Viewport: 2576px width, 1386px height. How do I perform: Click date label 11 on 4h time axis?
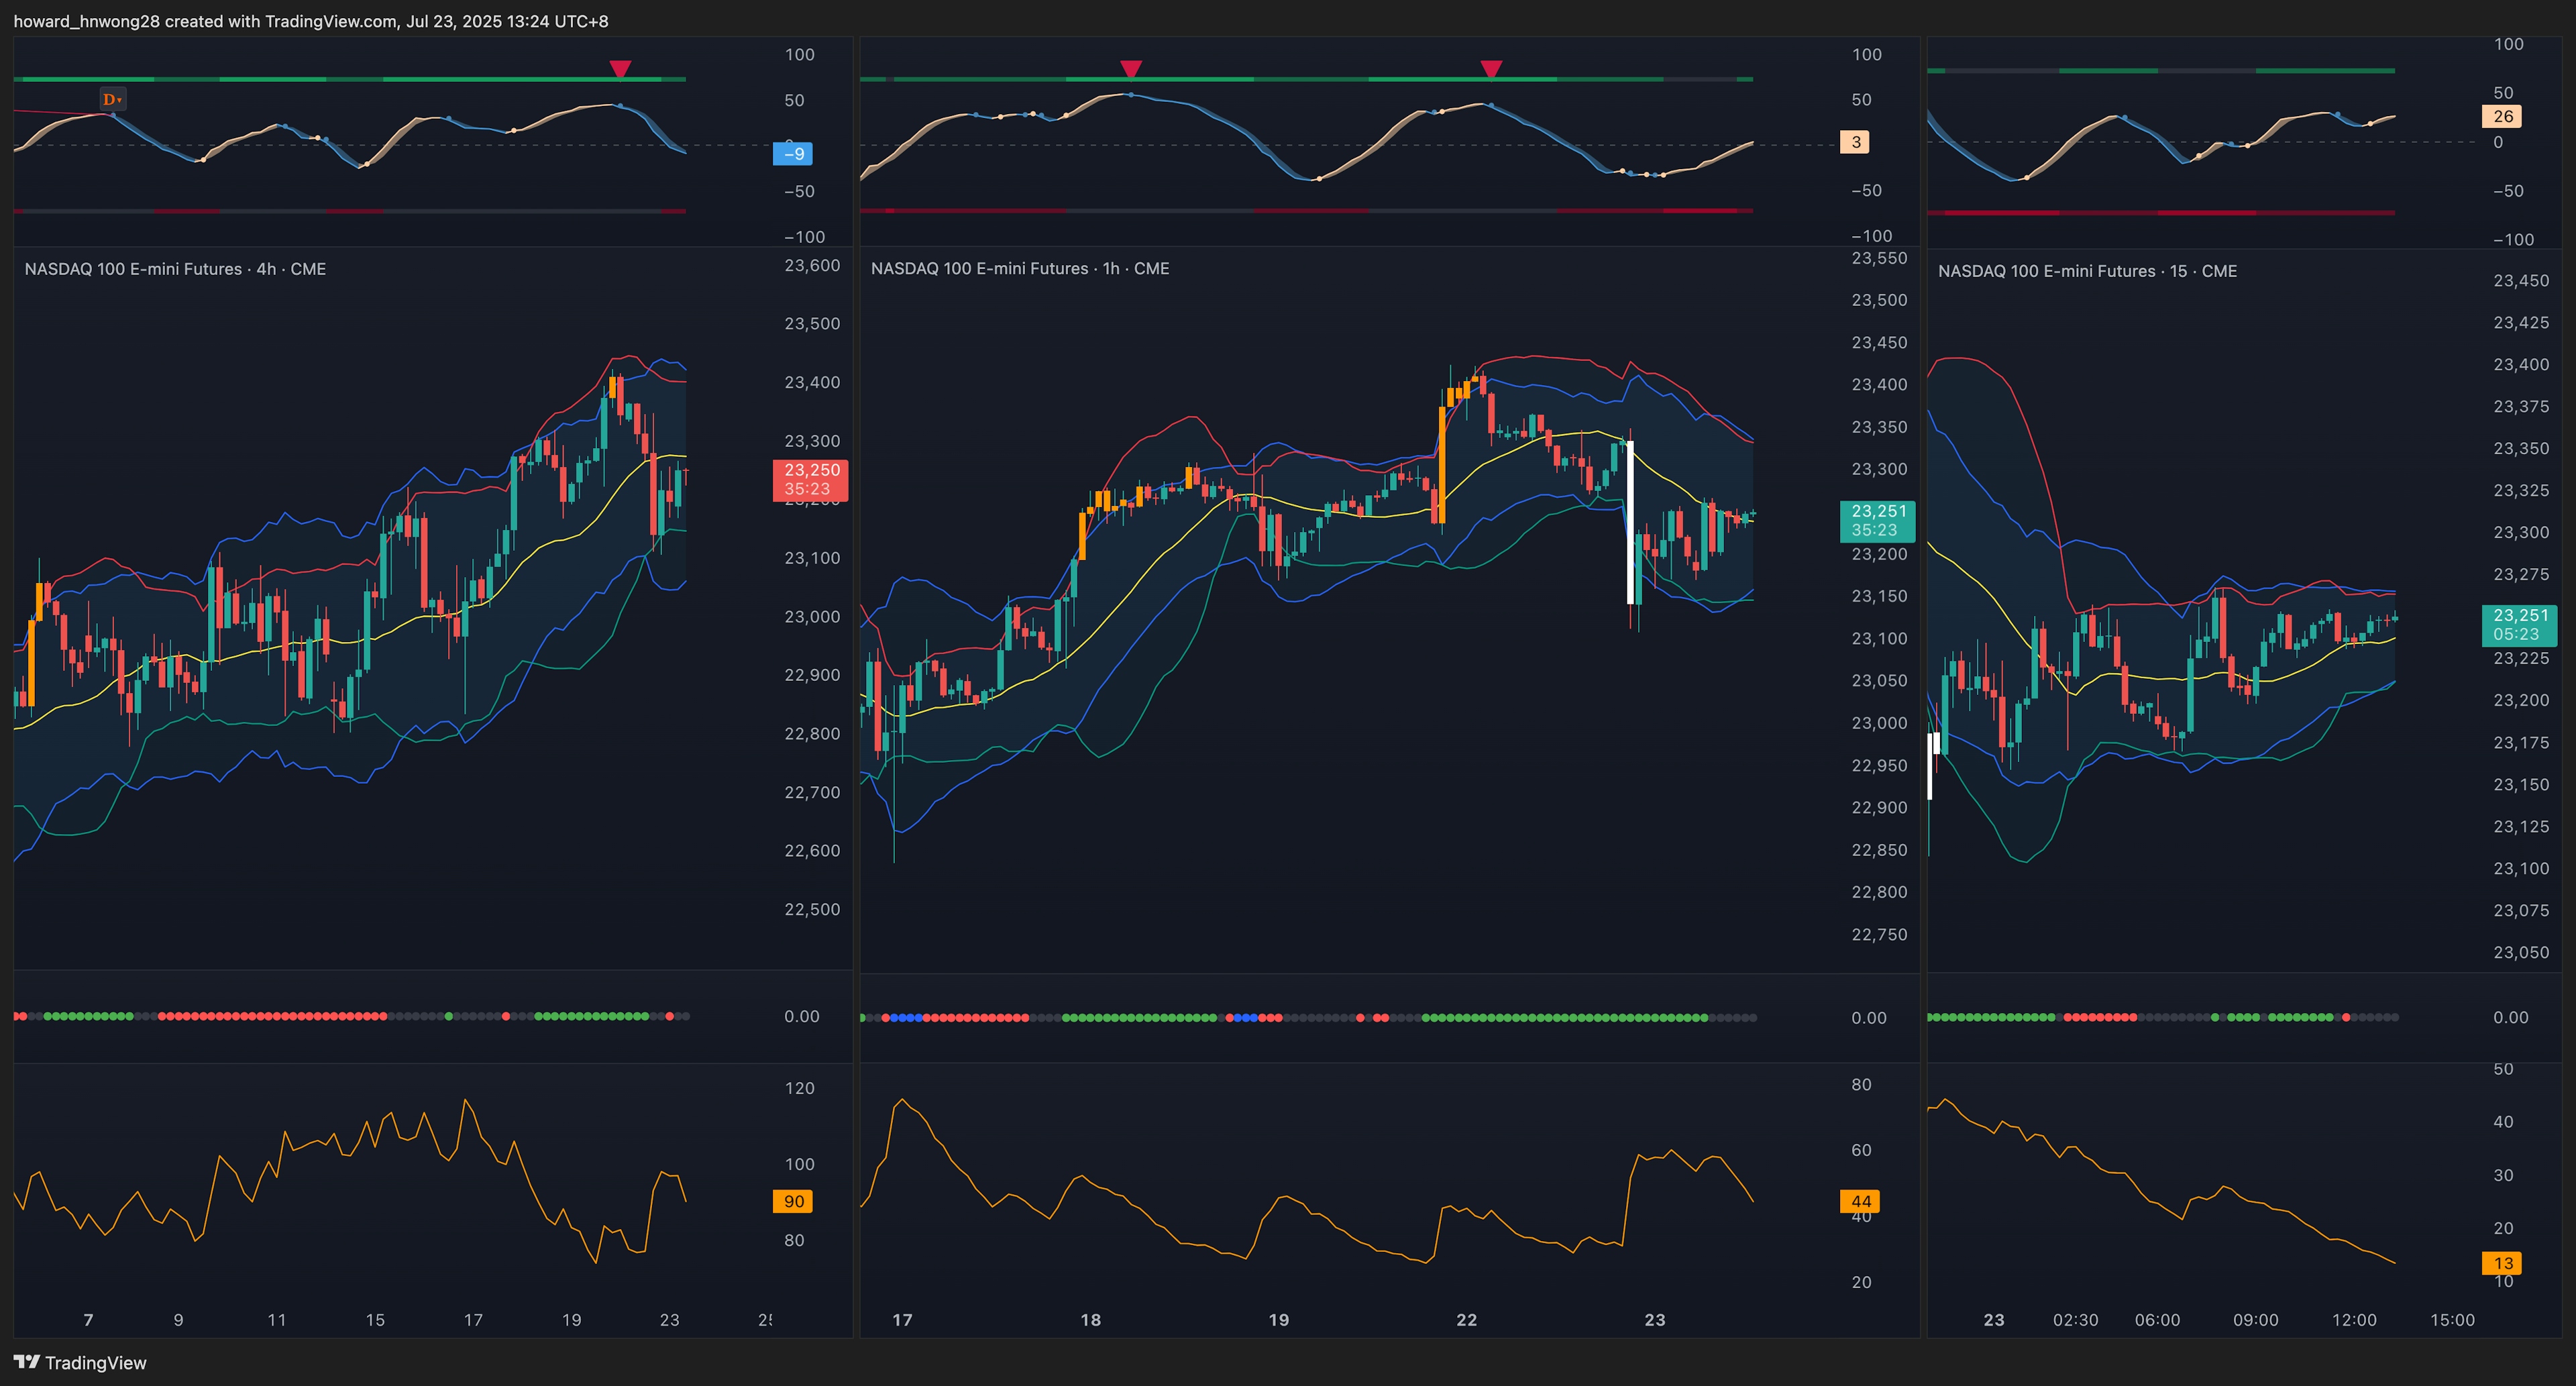277,1320
